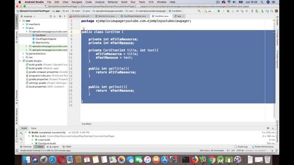This screenshot has width=294, height=165.
Task: Expand the generatedJava folder
Action: click(x=23, y=54)
